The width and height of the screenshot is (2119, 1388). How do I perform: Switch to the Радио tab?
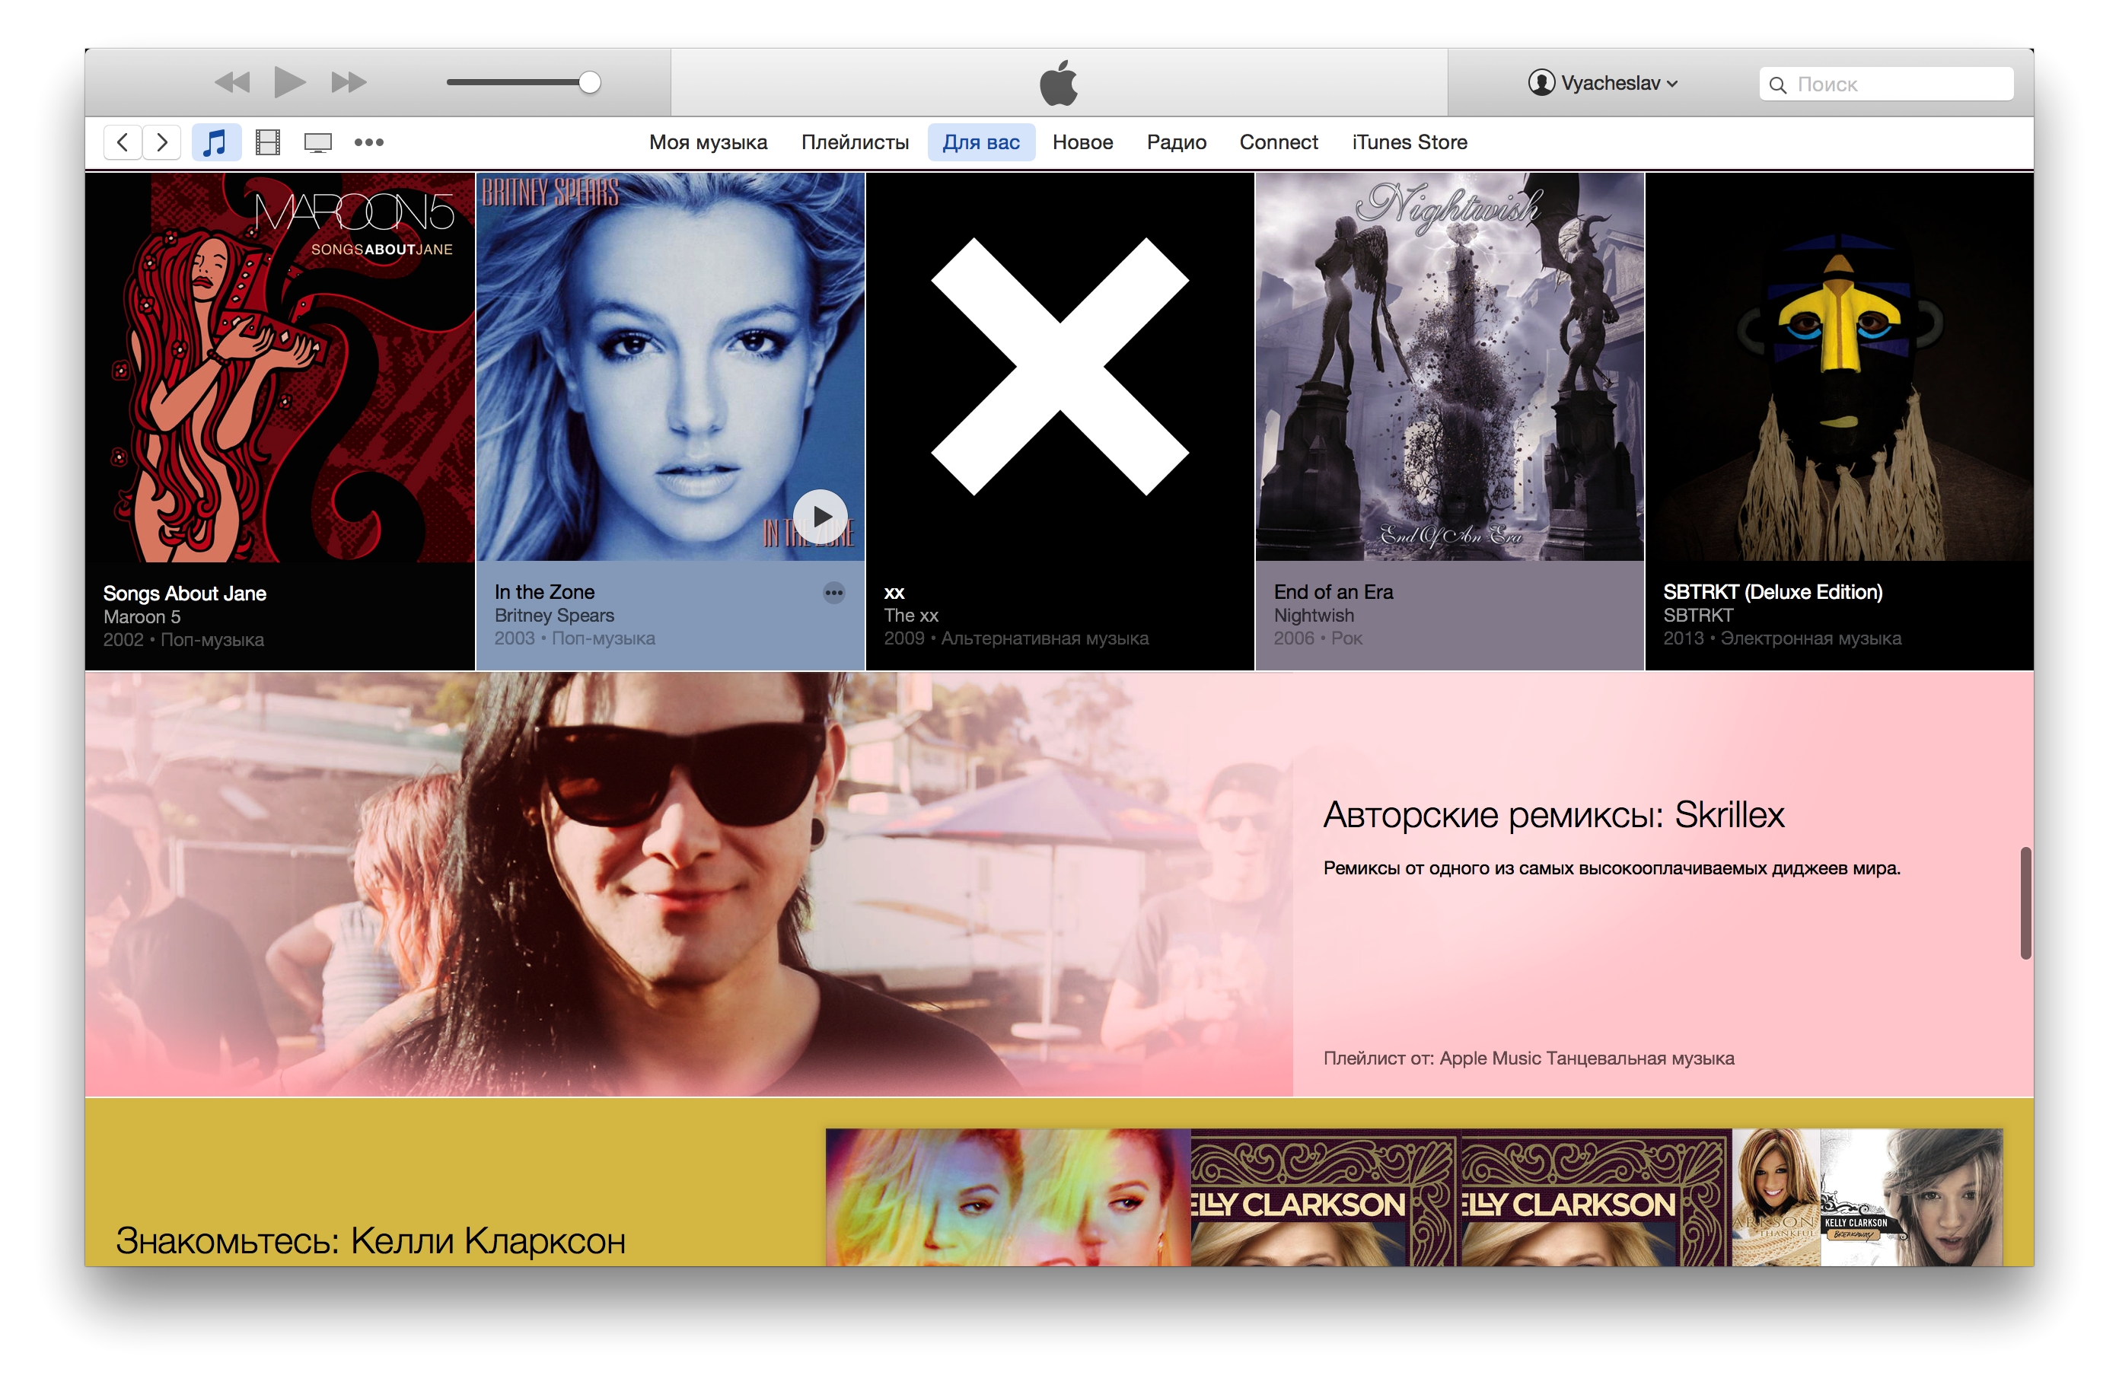pos(1175,142)
